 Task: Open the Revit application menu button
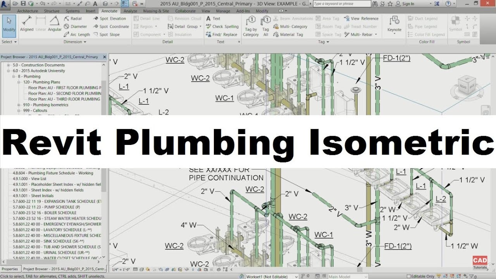tap(5, 4)
